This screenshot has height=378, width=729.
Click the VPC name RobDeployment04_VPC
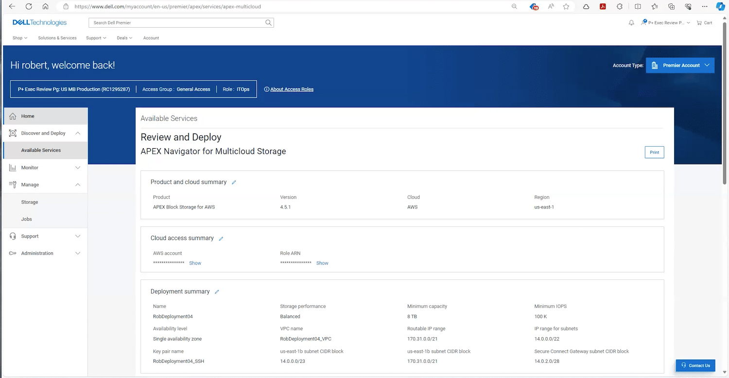point(306,339)
